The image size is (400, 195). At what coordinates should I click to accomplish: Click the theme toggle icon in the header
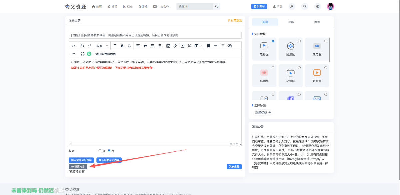pyautogui.click(x=317, y=6)
